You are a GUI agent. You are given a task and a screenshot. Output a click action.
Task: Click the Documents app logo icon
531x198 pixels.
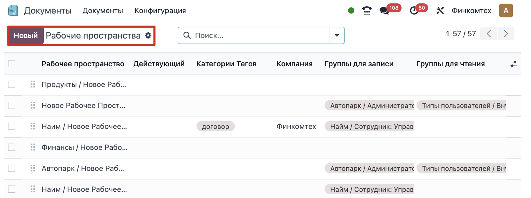point(13,11)
